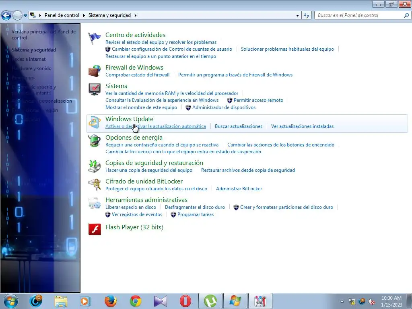Open Ventana principal del Panel de control

pyautogui.click(x=43, y=35)
